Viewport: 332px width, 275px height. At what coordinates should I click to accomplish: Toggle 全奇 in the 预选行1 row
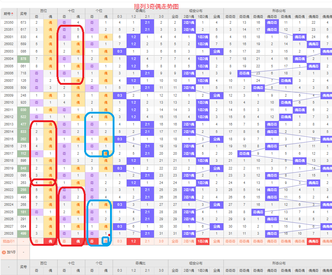175,241
